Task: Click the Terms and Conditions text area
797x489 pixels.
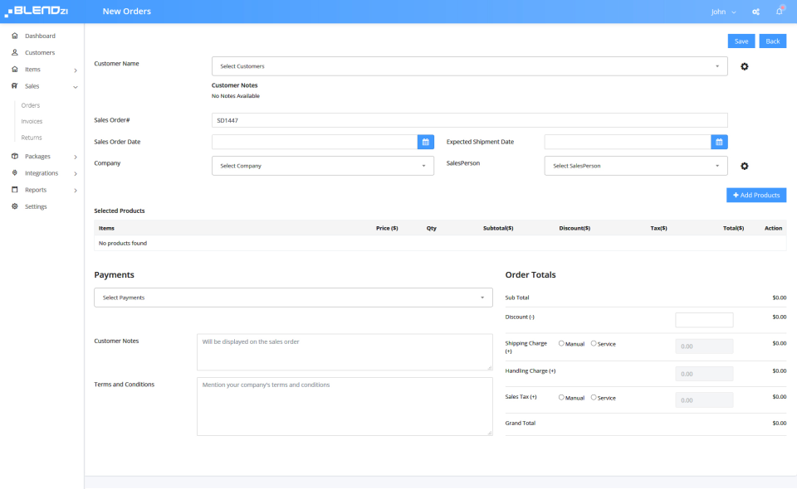Action: click(x=345, y=406)
